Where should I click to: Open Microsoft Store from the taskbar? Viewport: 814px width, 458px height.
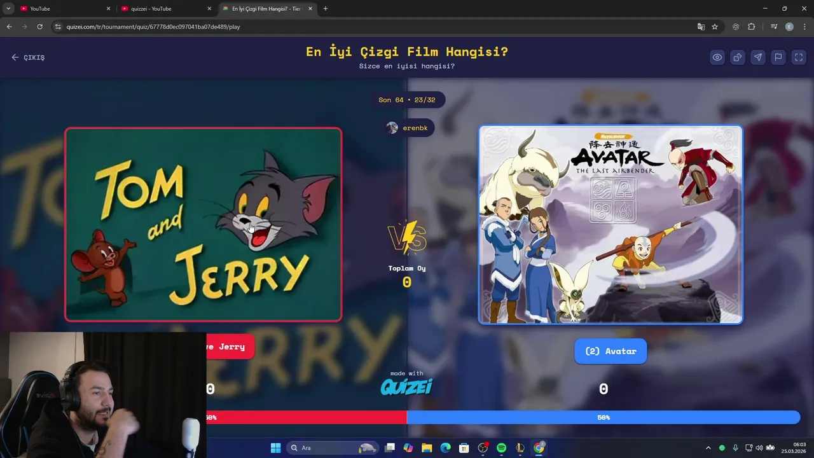click(x=464, y=448)
